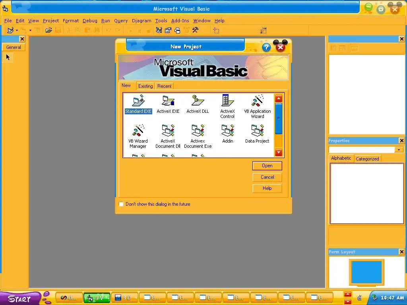Click the Open button
This screenshot has height=305, width=407.
click(267, 166)
